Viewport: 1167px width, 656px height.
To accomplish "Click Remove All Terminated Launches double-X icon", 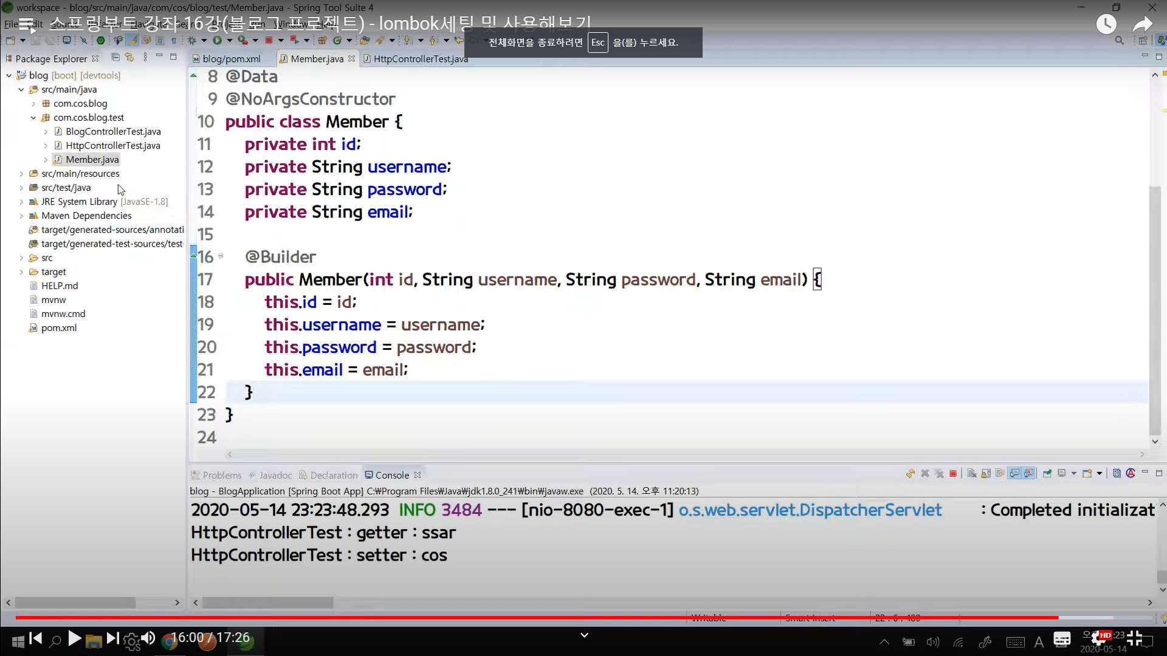I will click(939, 474).
